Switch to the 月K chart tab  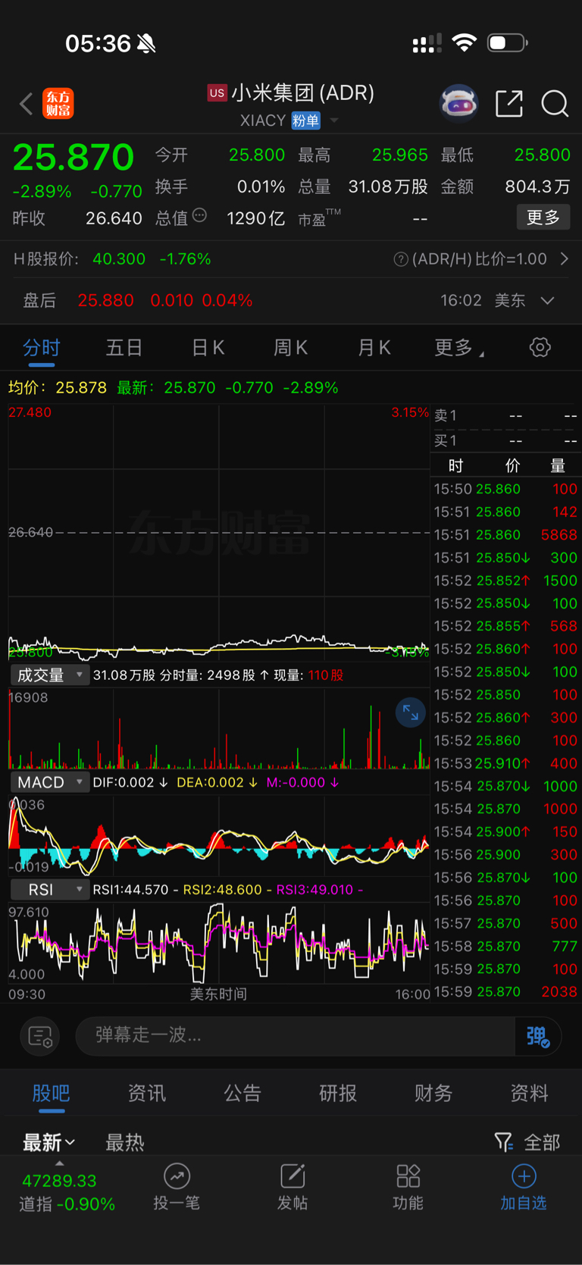[x=374, y=348]
